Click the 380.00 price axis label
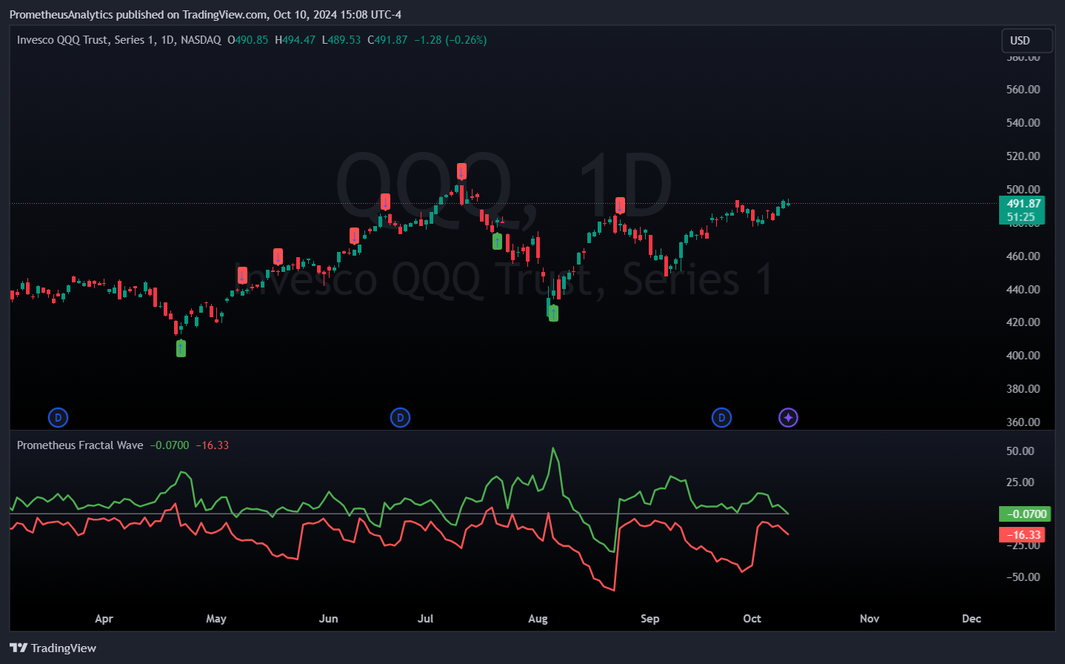This screenshot has height=664, width=1065. point(1023,389)
